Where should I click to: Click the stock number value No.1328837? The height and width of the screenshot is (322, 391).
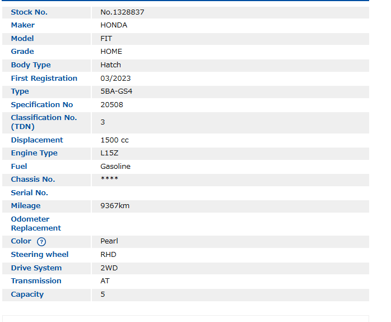[x=122, y=12]
